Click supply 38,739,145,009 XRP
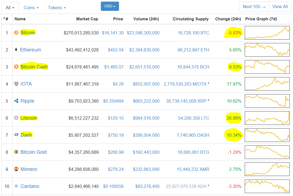The width and height of the screenshot is (293, 196). coord(186,101)
